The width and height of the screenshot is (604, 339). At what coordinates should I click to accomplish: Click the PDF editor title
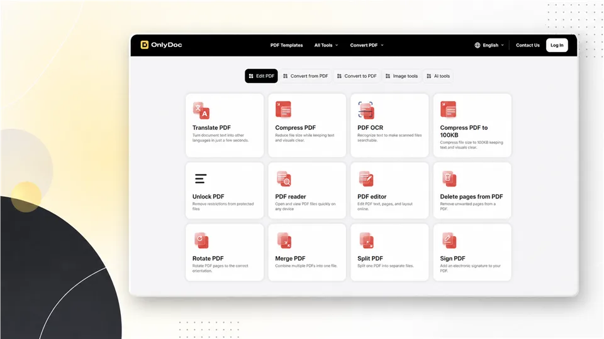click(372, 196)
